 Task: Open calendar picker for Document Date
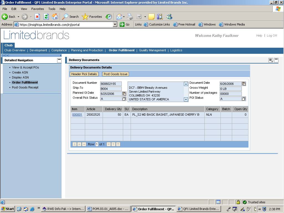pos(244,84)
